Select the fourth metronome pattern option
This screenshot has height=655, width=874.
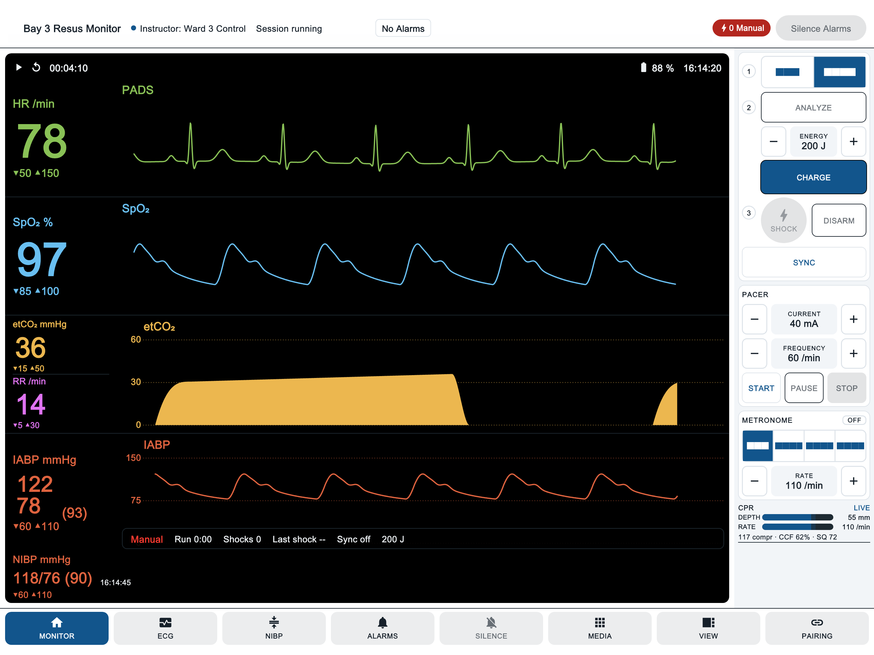tap(850, 446)
